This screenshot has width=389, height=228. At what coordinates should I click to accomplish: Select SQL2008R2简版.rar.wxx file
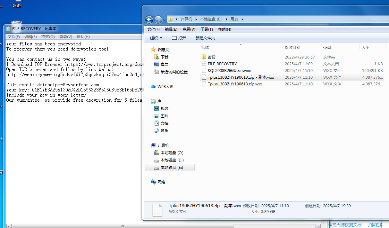click(x=229, y=70)
